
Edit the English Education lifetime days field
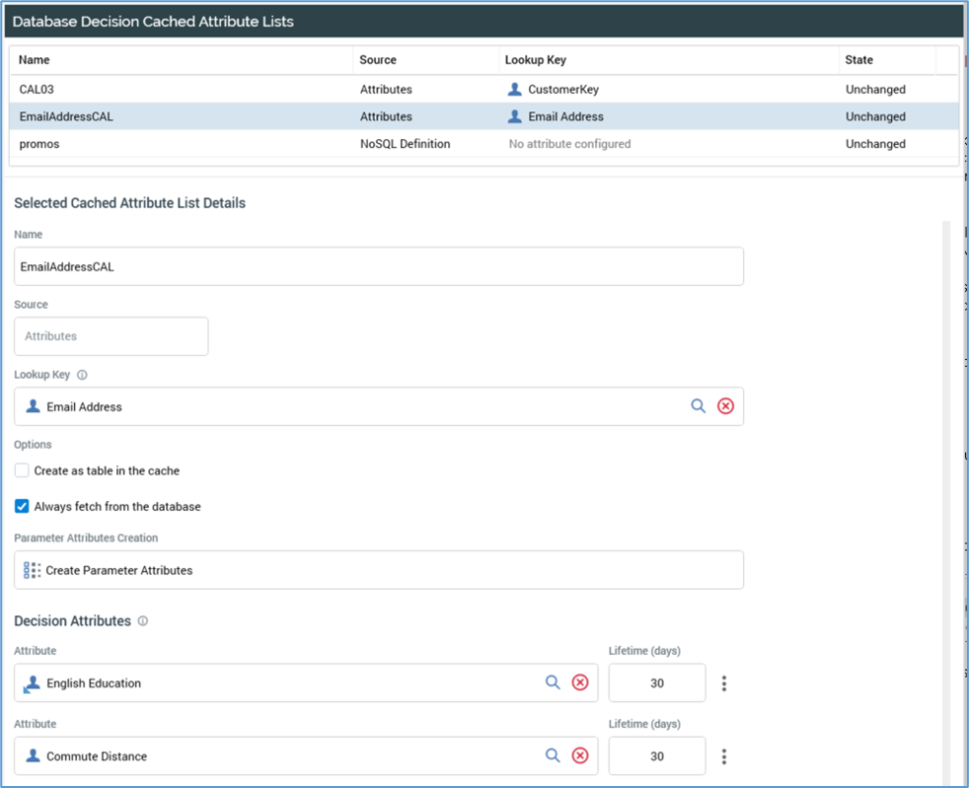[656, 683]
